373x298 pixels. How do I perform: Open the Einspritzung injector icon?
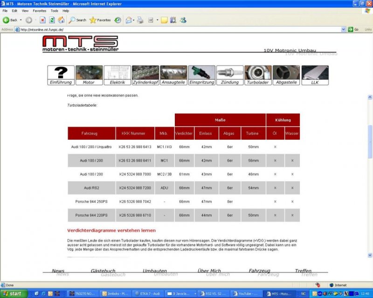(201, 75)
